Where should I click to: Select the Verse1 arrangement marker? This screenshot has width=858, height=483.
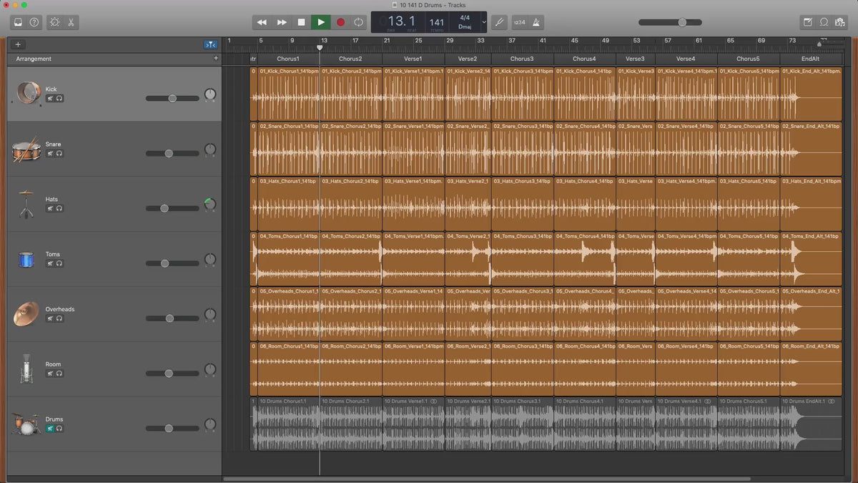413,59
